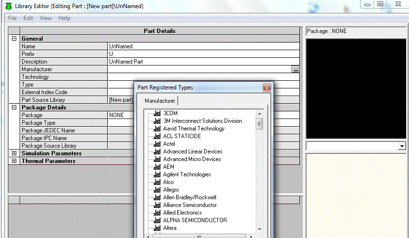Viewport: 409px width, 238px height.
Task: Click the manufacturer list scroll right arrow
Action: [251, 237]
